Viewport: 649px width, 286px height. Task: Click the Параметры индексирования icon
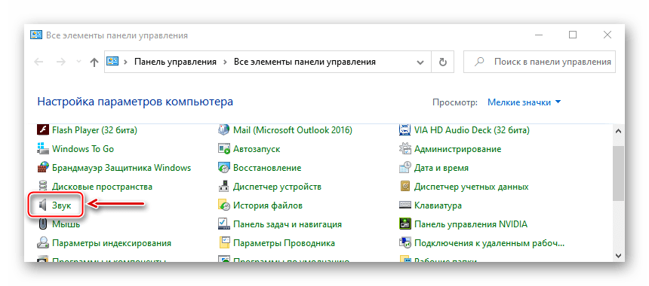[42, 243]
